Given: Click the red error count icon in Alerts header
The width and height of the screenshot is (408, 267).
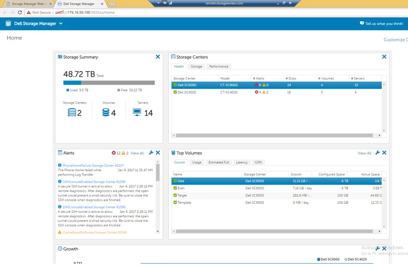Looking at the screenshot, I should pos(113,153).
